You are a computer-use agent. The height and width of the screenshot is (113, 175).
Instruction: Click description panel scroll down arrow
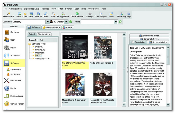pyautogui.click(x=168, y=105)
